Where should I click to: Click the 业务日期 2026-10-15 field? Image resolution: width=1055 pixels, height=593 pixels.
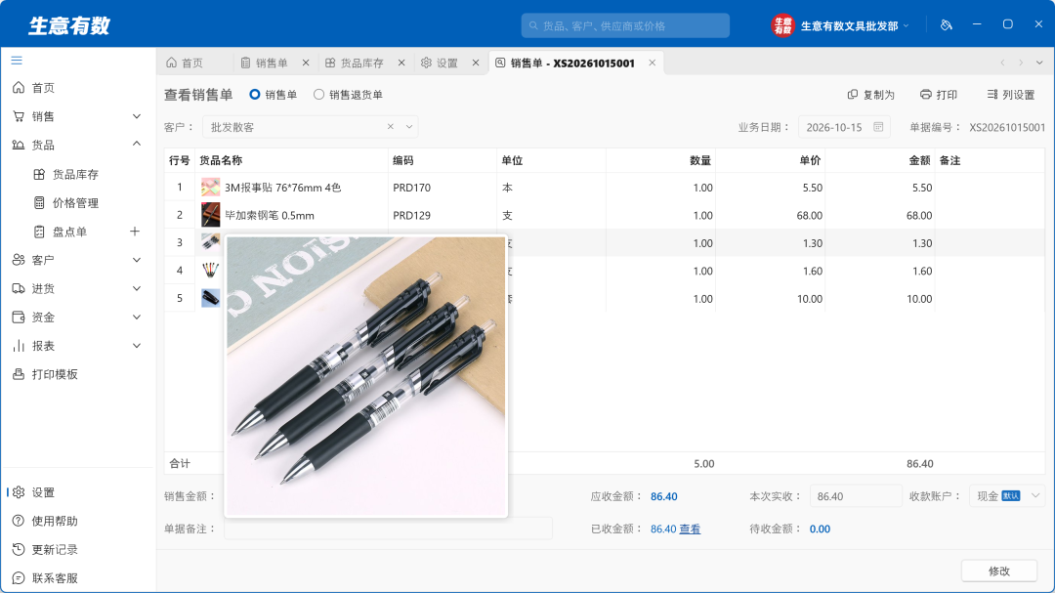pyautogui.click(x=844, y=127)
